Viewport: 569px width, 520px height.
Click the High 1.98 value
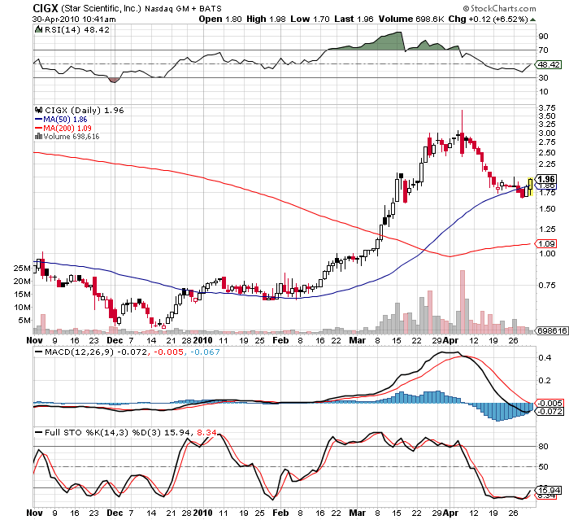tap(266, 19)
